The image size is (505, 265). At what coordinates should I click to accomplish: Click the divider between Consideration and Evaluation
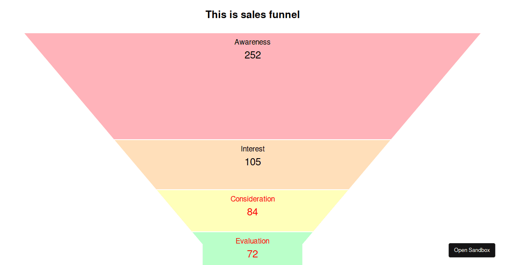coord(252,231)
